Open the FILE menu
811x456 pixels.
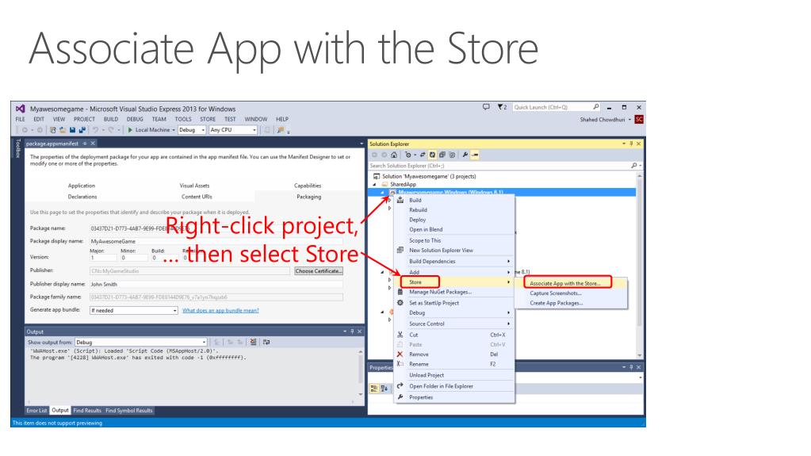(20, 119)
